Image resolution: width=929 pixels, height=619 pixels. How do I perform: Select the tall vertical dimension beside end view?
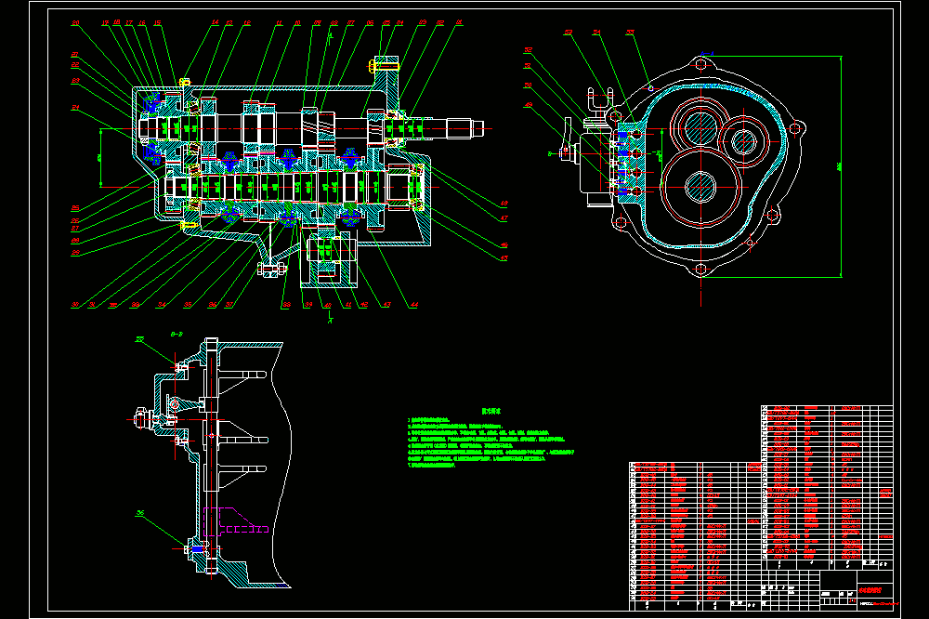pos(839,166)
